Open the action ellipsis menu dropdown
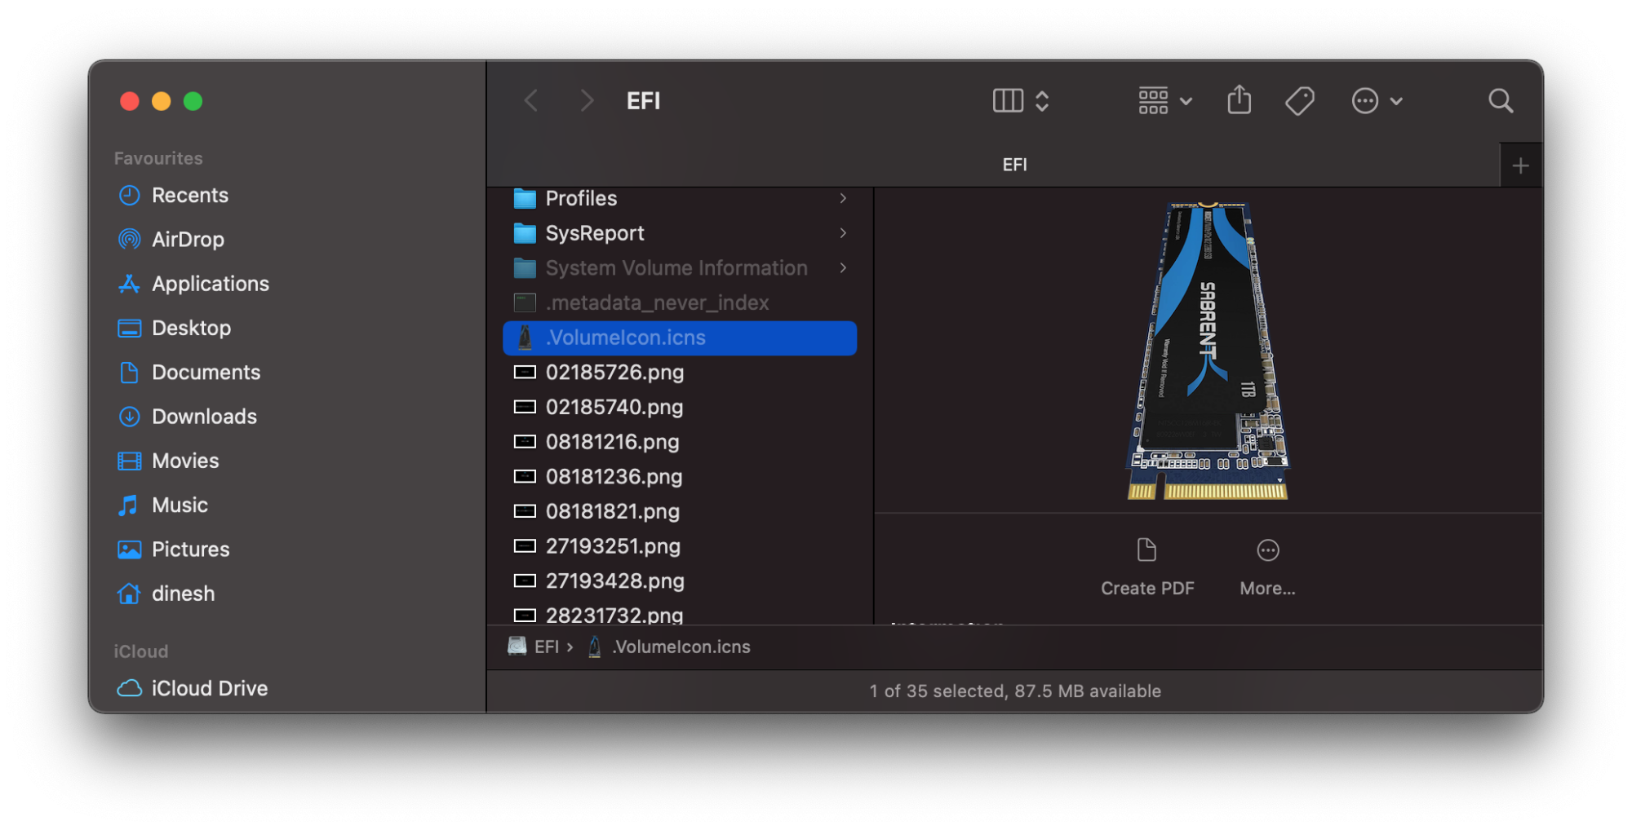The image size is (1632, 830). (x=1376, y=101)
